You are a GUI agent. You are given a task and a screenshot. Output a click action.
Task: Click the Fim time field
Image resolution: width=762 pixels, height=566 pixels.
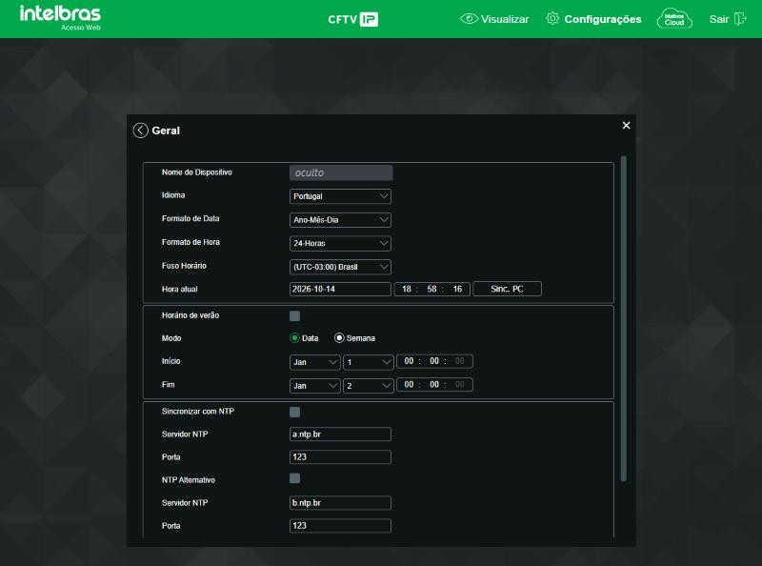tap(434, 385)
